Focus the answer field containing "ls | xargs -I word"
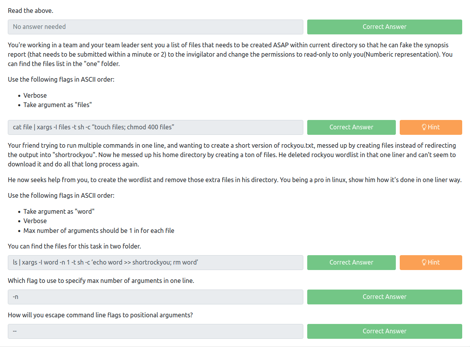Viewport: 470px width, 347px height. tap(155, 263)
